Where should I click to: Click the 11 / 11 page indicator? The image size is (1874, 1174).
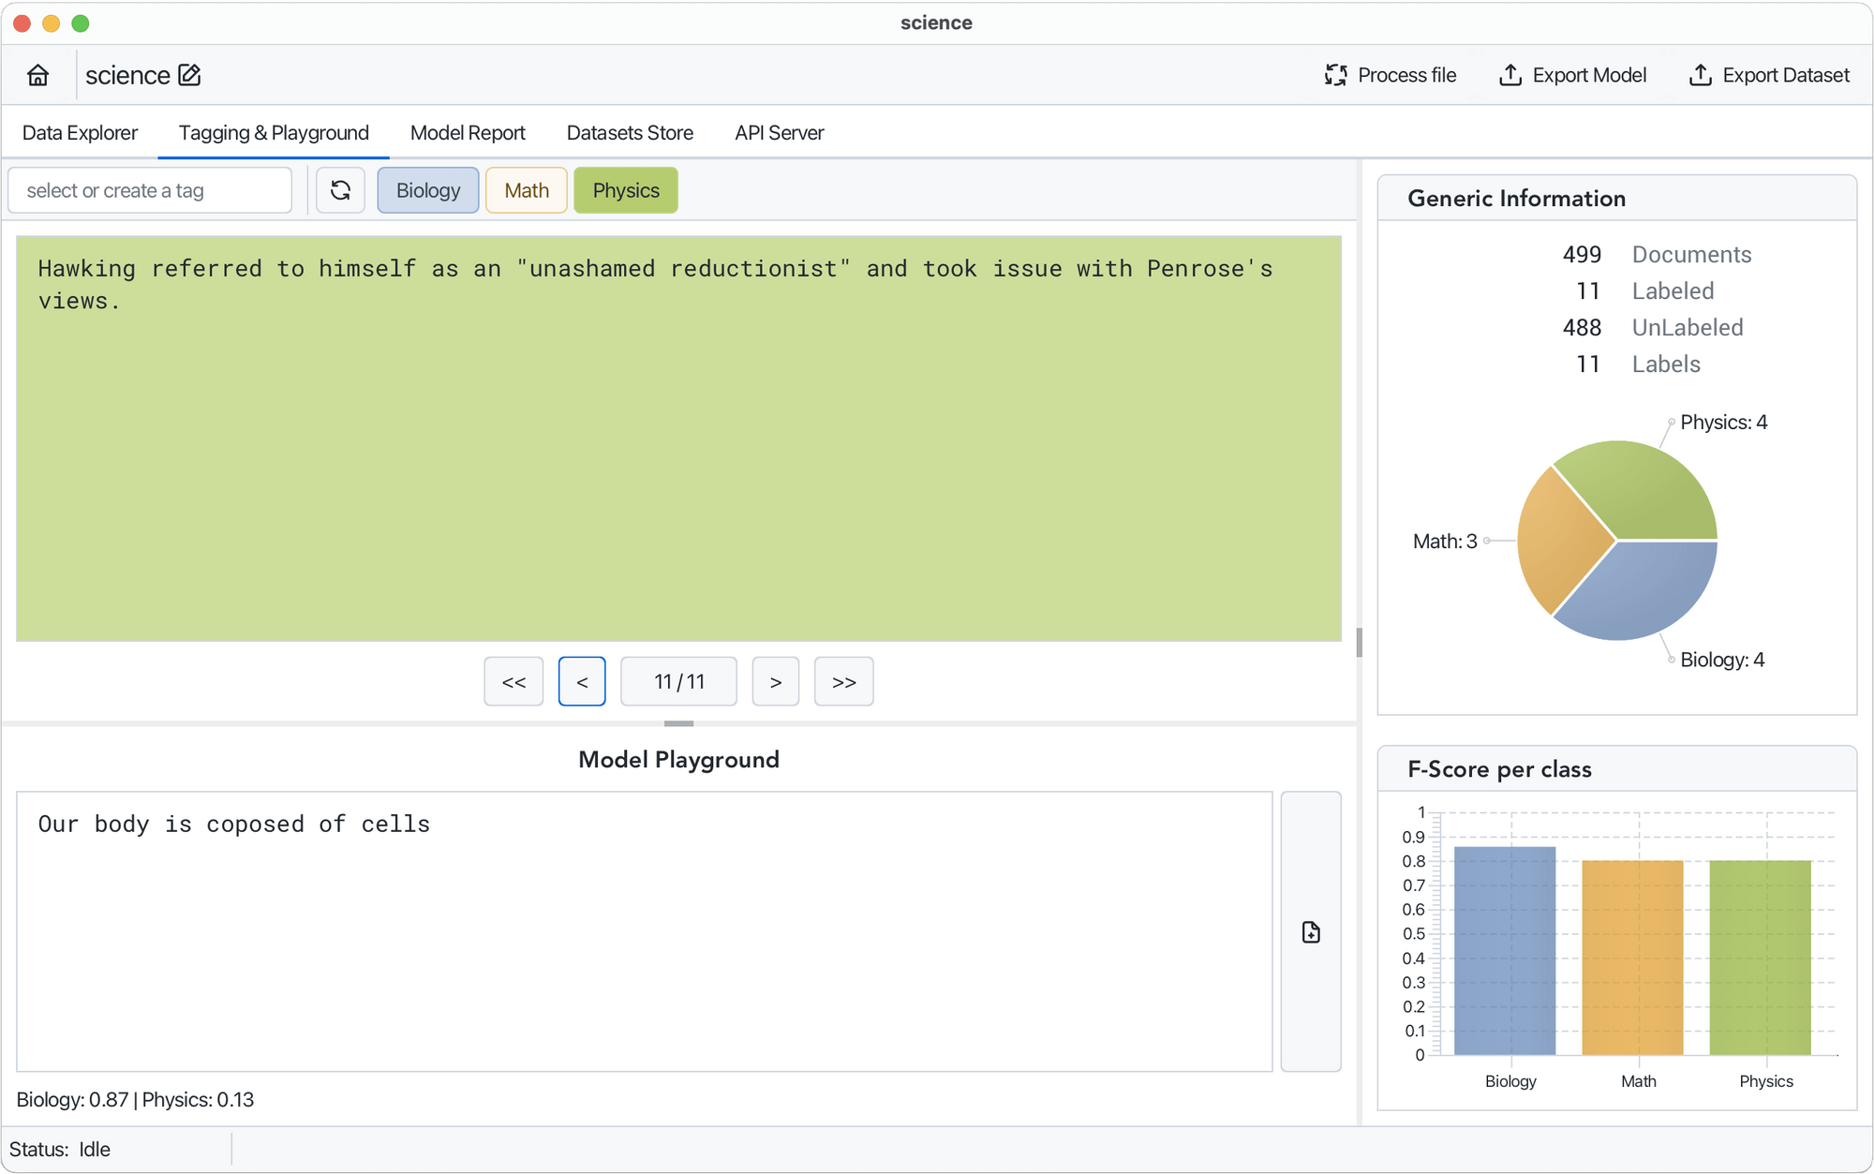(x=678, y=681)
